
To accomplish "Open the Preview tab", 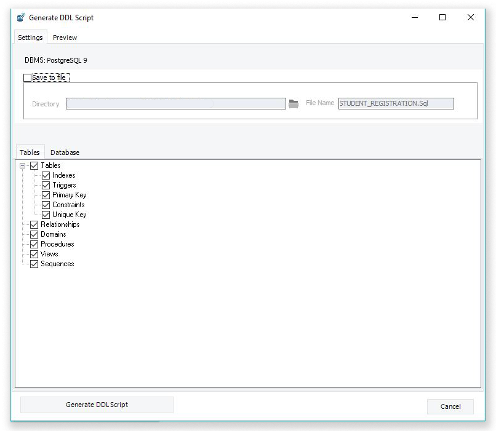I will click(x=65, y=38).
